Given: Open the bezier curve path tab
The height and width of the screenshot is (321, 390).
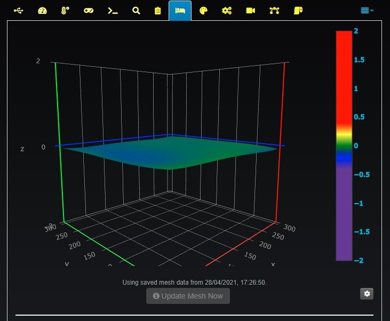Looking at the screenshot, I should pos(274,11).
